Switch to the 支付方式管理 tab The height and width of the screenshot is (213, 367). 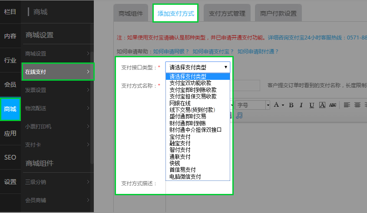(227, 13)
